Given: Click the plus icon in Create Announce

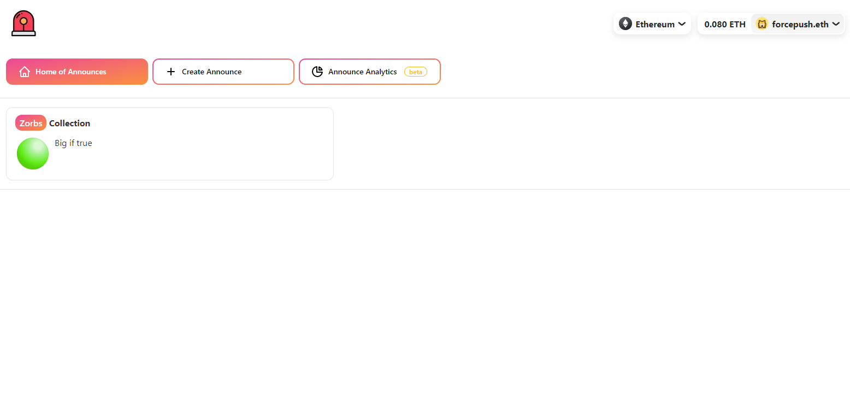Looking at the screenshot, I should 171,72.
